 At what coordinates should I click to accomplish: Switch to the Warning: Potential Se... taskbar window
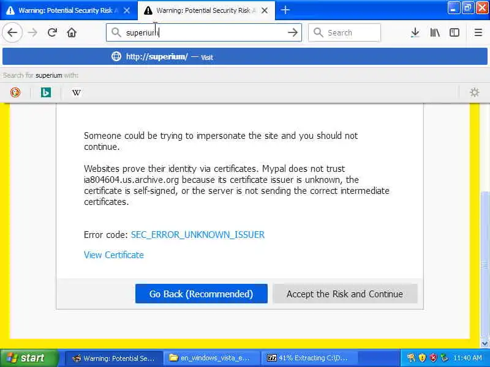point(114,358)
